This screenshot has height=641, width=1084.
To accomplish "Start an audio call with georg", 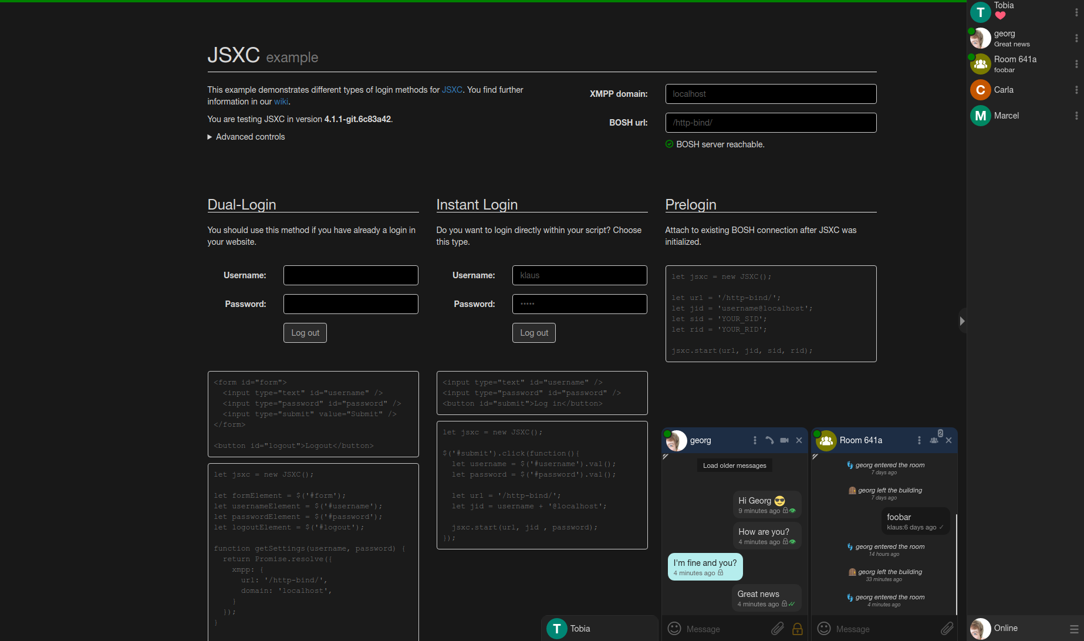I will point(769,440).
